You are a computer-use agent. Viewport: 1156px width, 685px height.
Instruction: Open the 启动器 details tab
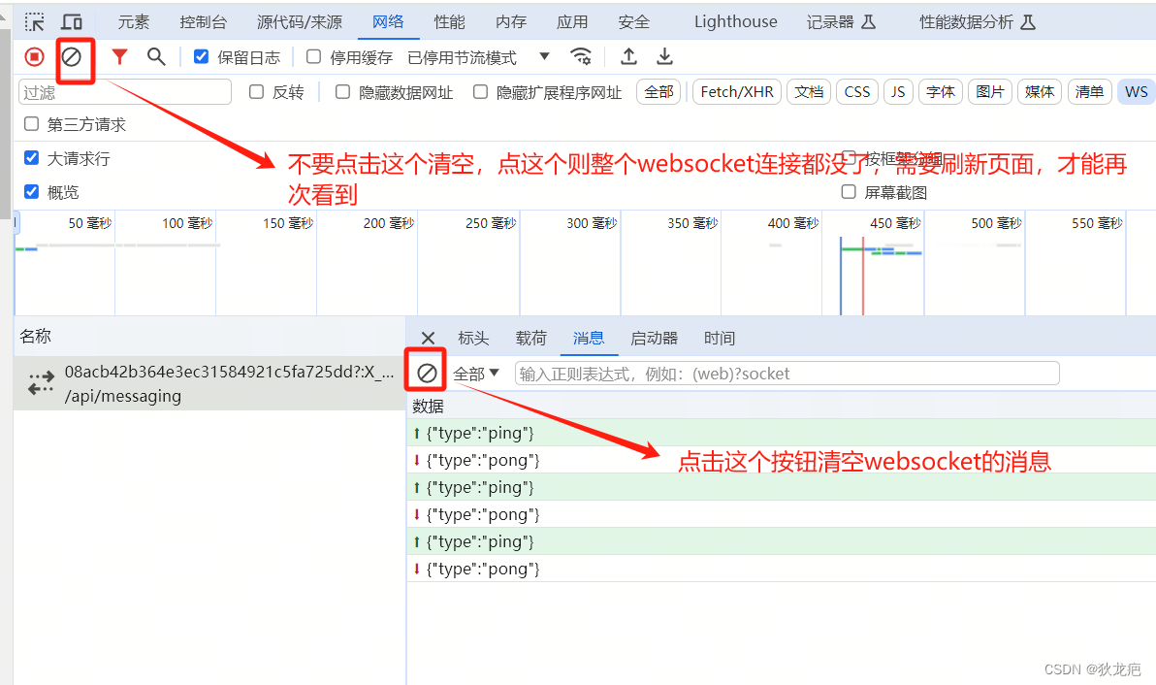click(654, 338)
